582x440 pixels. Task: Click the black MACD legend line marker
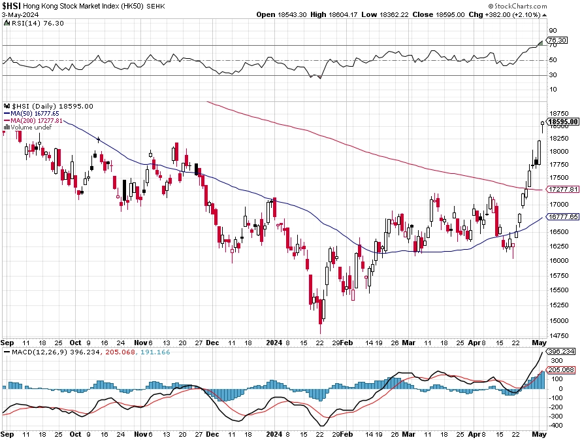7,352
